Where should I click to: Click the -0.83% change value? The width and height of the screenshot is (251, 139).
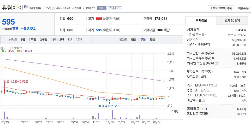tap(28, 29)
